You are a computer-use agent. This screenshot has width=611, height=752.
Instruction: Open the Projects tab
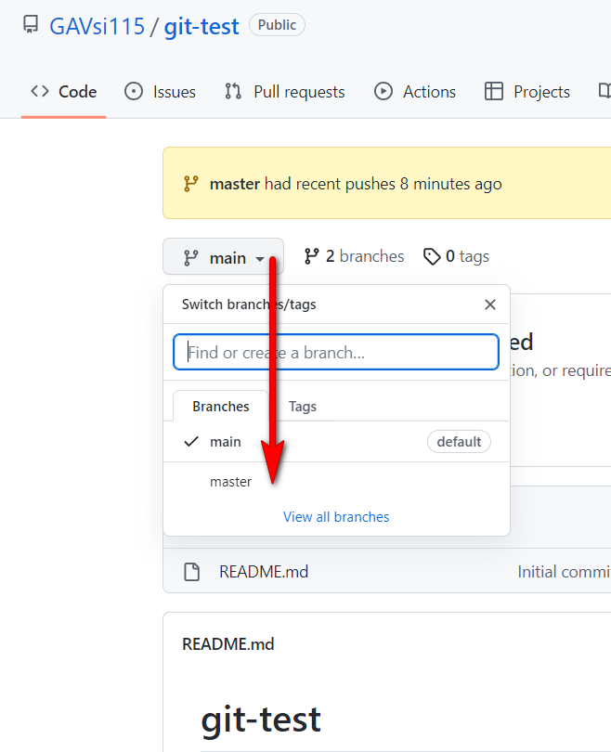click(527, 92)
